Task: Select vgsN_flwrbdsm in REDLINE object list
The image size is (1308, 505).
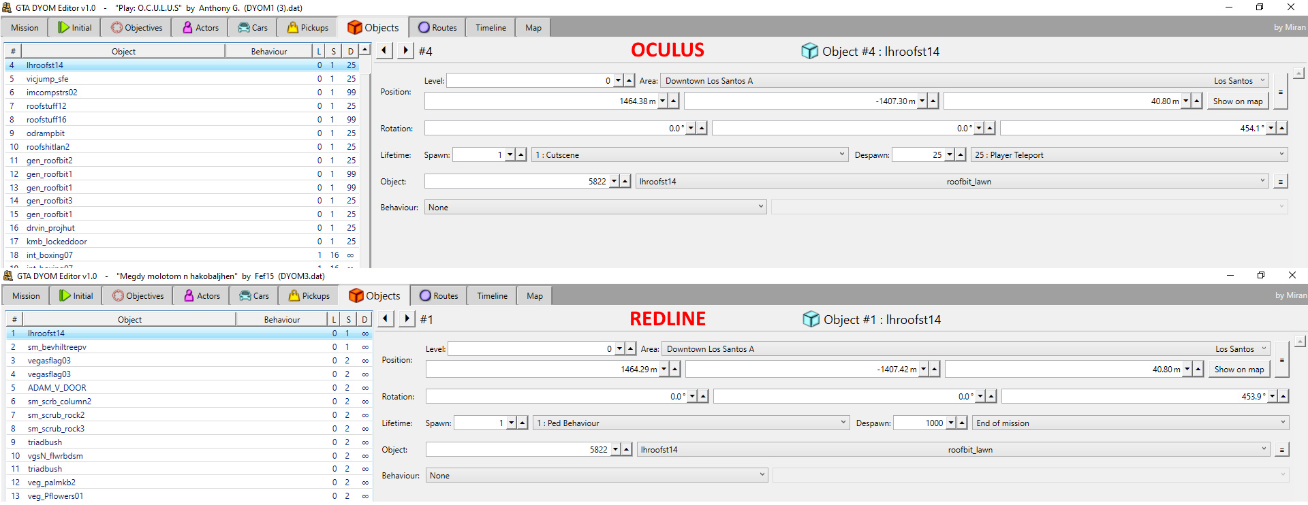Action: coord(189,456)
